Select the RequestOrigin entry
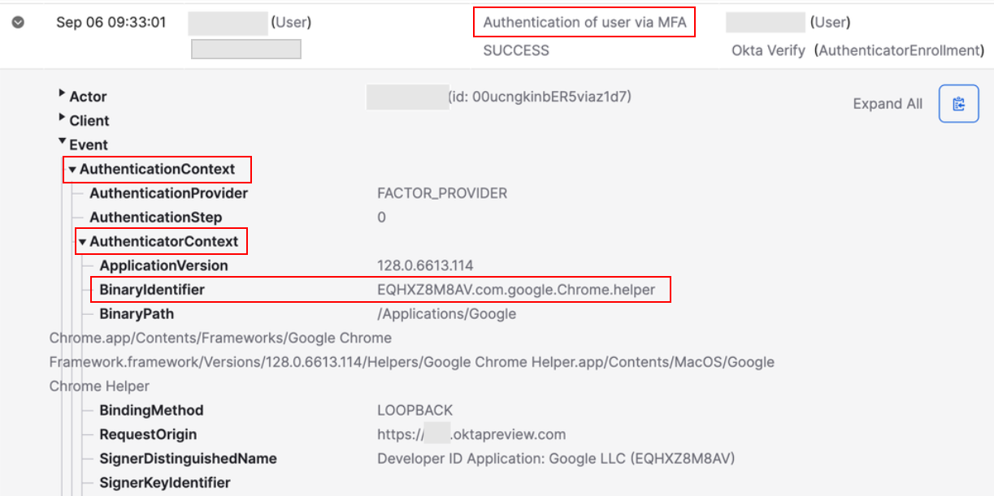Image resolution: width=994 pixels, height=496 pixels. coord(148,434)
